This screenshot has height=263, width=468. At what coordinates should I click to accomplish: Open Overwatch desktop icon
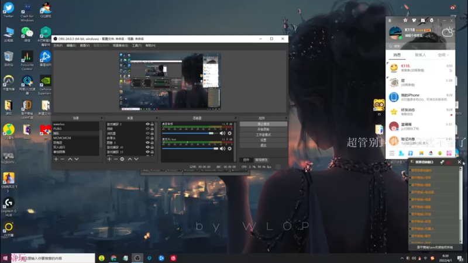9,83
